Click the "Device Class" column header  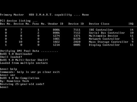coord(99,24)
